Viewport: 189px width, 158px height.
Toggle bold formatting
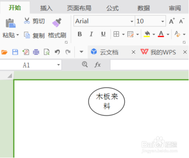80,34
